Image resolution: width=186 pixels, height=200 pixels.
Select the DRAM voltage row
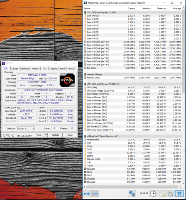(132, 156)
